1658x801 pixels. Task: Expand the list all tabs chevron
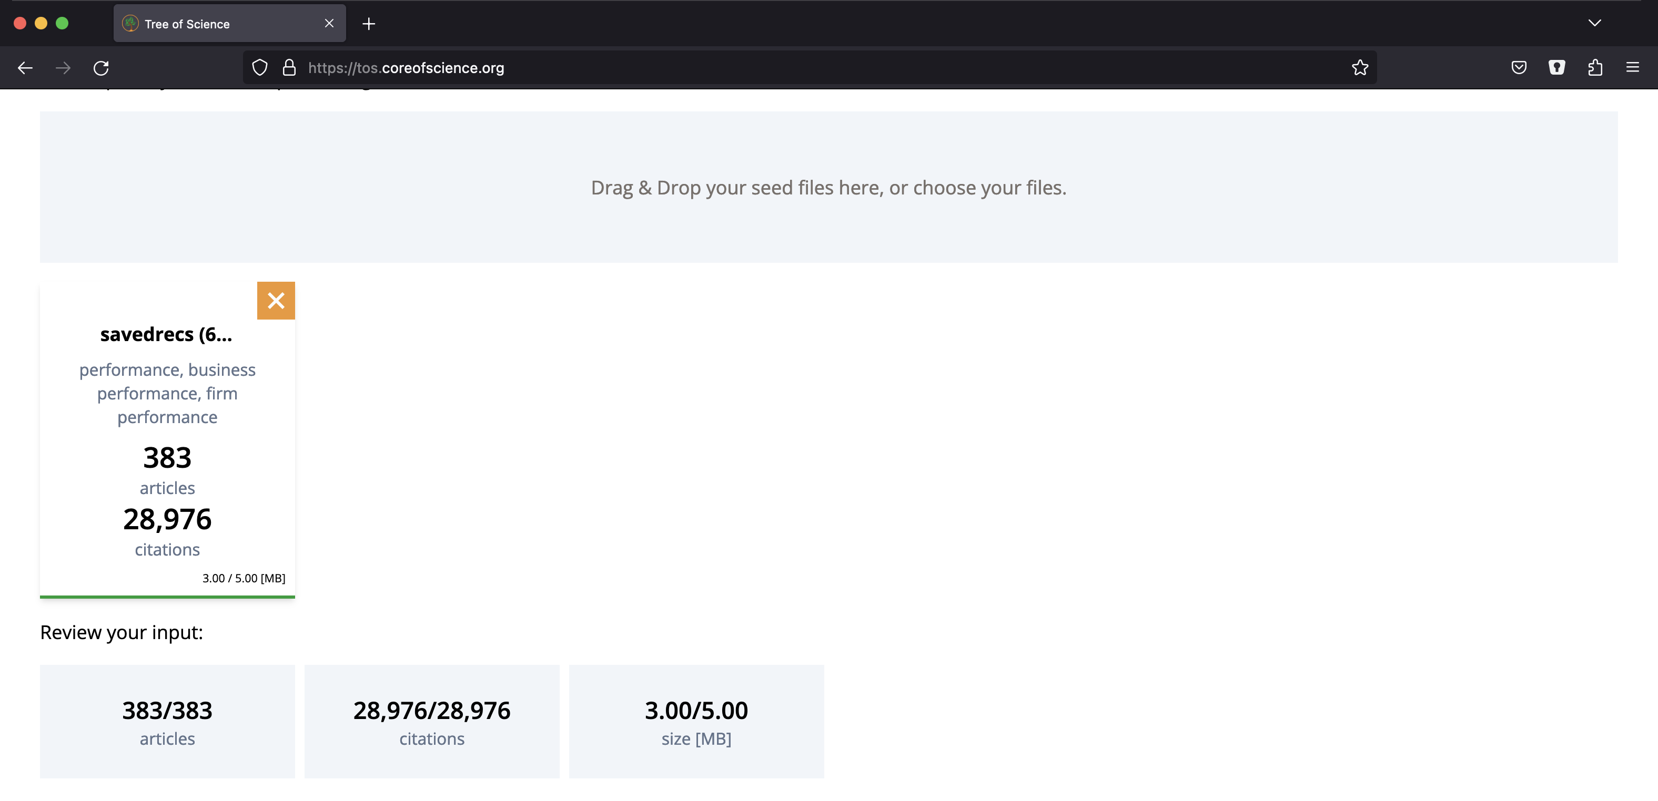click(x=1594, y=23)
